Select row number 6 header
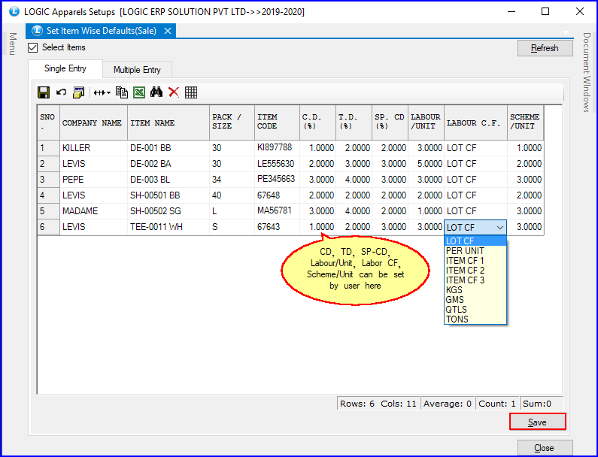Image resolution: width=598 pixels, height=457 pixels. 48,227
